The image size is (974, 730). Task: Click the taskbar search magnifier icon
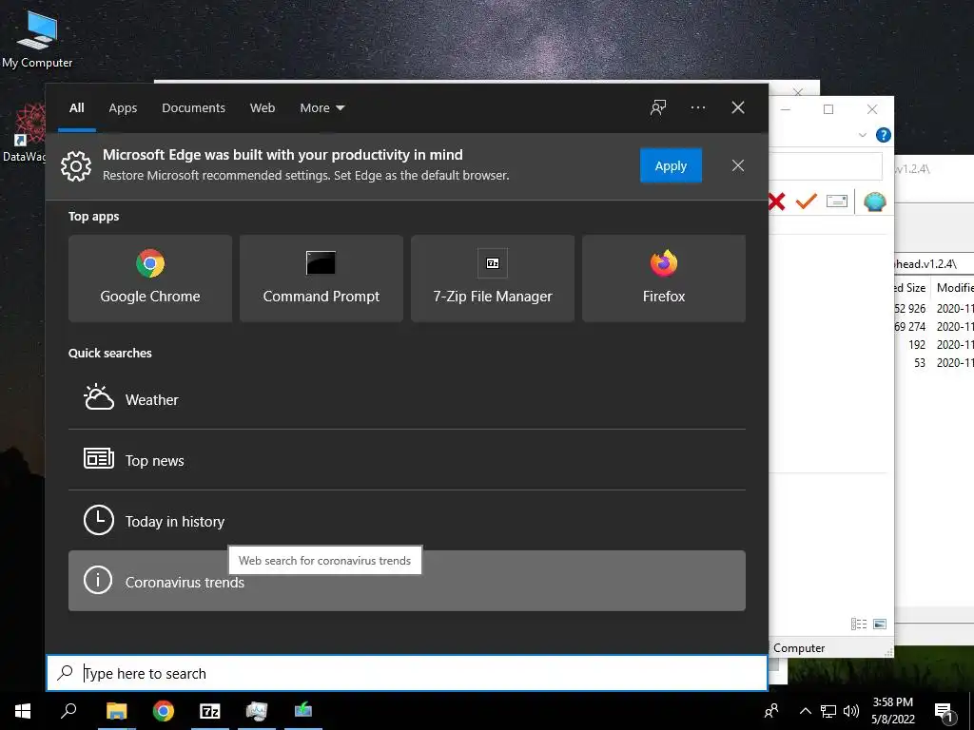[68, 711]
